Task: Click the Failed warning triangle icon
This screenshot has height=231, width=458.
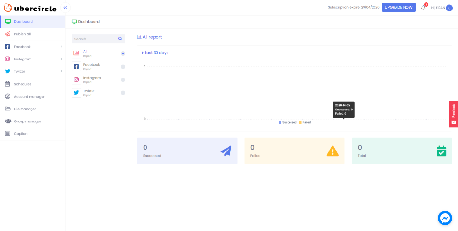Action: (333, 151)
